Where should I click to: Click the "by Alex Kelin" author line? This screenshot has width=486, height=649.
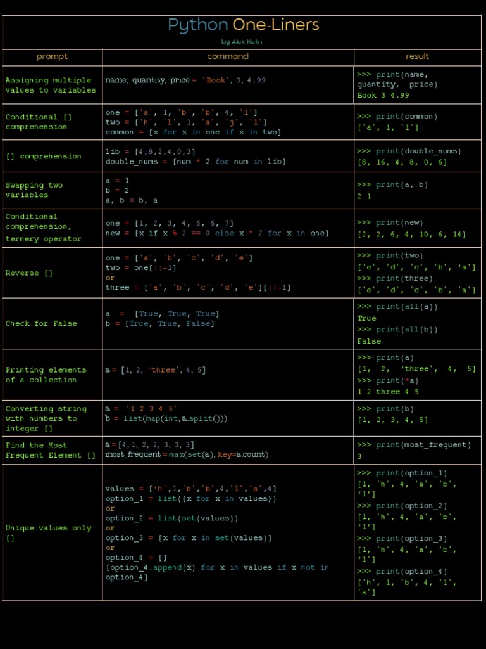(x=242, y=42)
